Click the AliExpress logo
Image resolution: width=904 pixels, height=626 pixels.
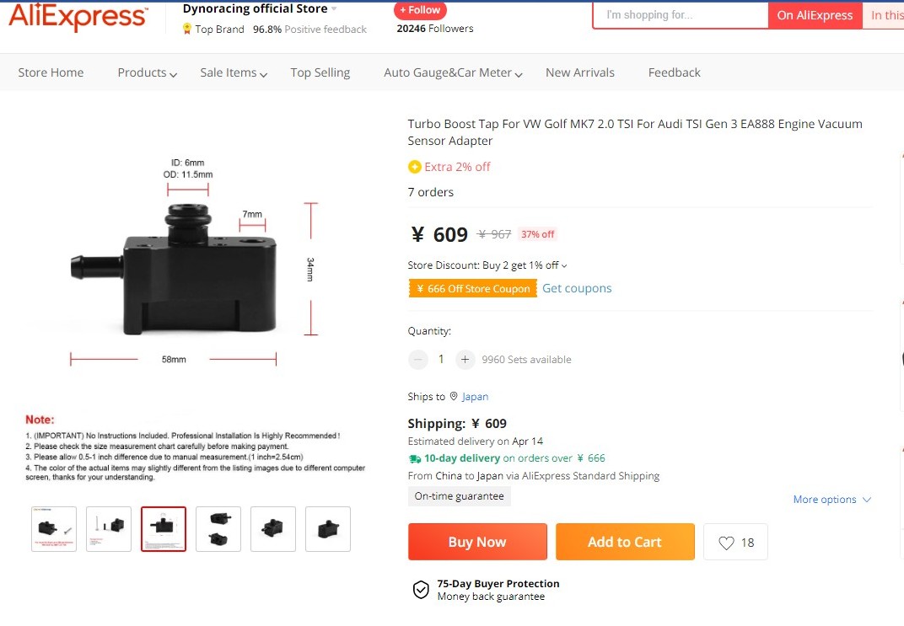[78, 16]
